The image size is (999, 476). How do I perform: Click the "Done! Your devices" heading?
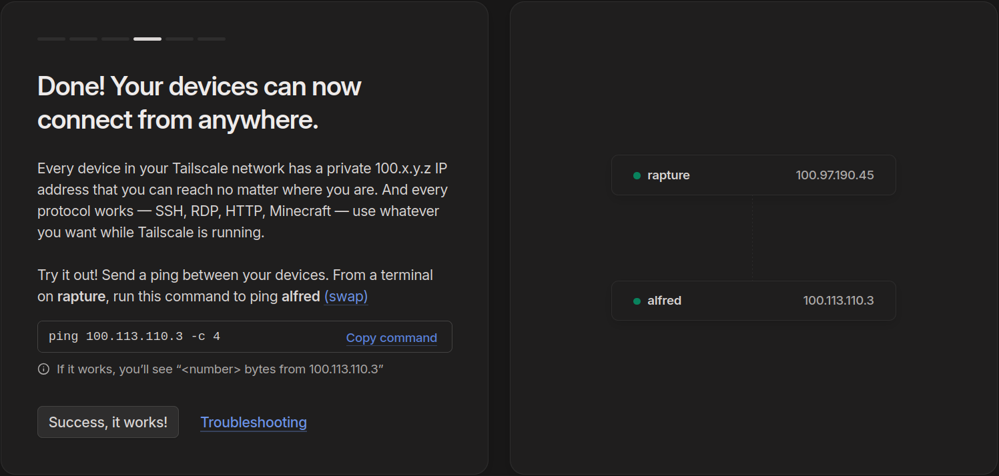click(199, 103)
